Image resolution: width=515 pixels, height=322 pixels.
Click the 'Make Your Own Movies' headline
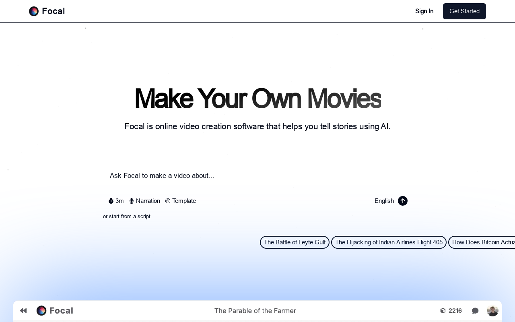pos(257,99)
